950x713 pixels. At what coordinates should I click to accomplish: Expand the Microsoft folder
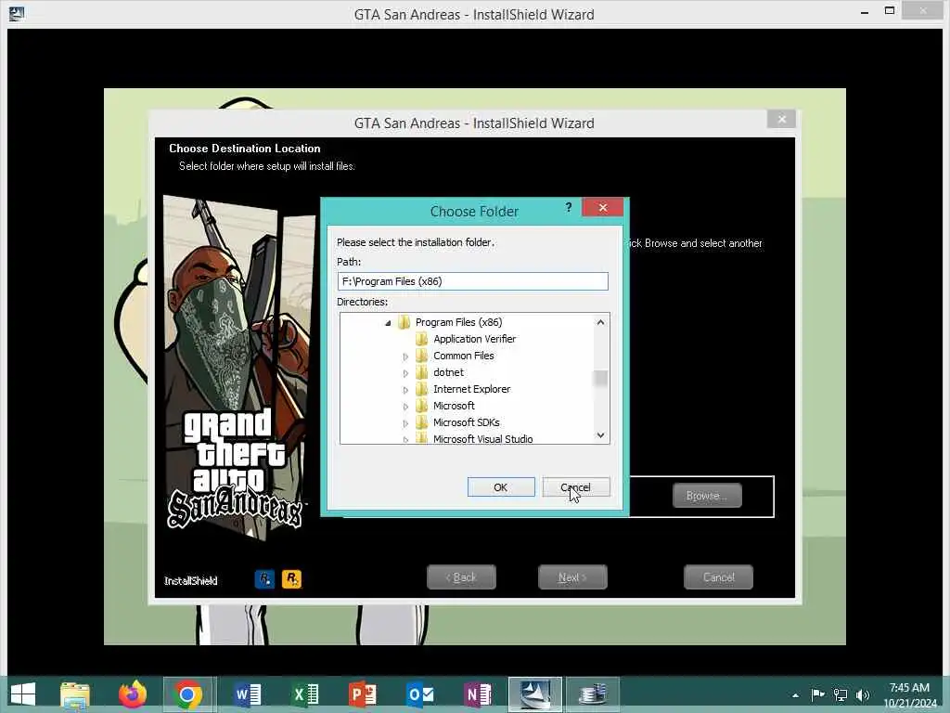(x=405, y=407)
